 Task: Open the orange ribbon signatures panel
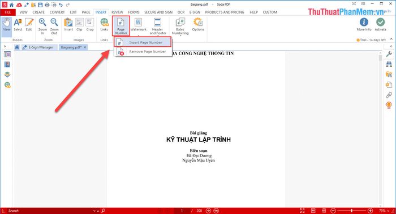coord(389,105)
